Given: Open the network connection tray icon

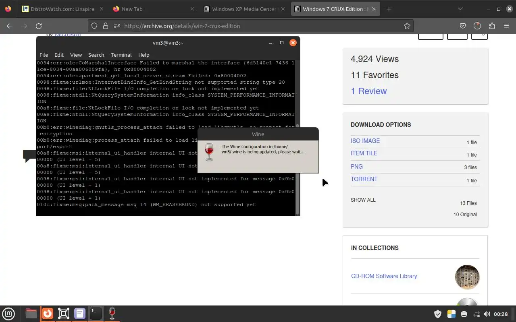Looking at the screenshot, I should tap(476, 314).
